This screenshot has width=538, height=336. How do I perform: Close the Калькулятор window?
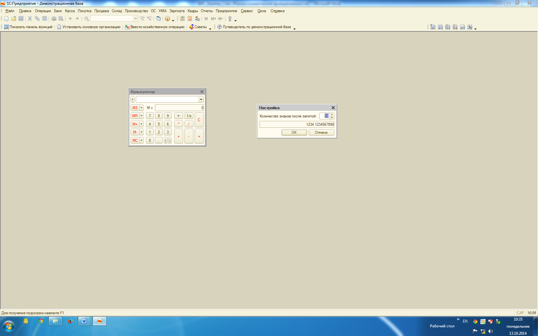[x=202, y=92]
